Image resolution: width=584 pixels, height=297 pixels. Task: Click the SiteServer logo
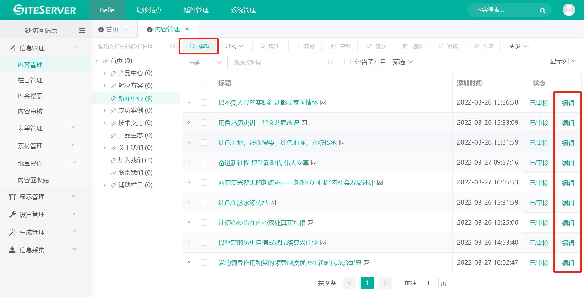pos(44,10)
